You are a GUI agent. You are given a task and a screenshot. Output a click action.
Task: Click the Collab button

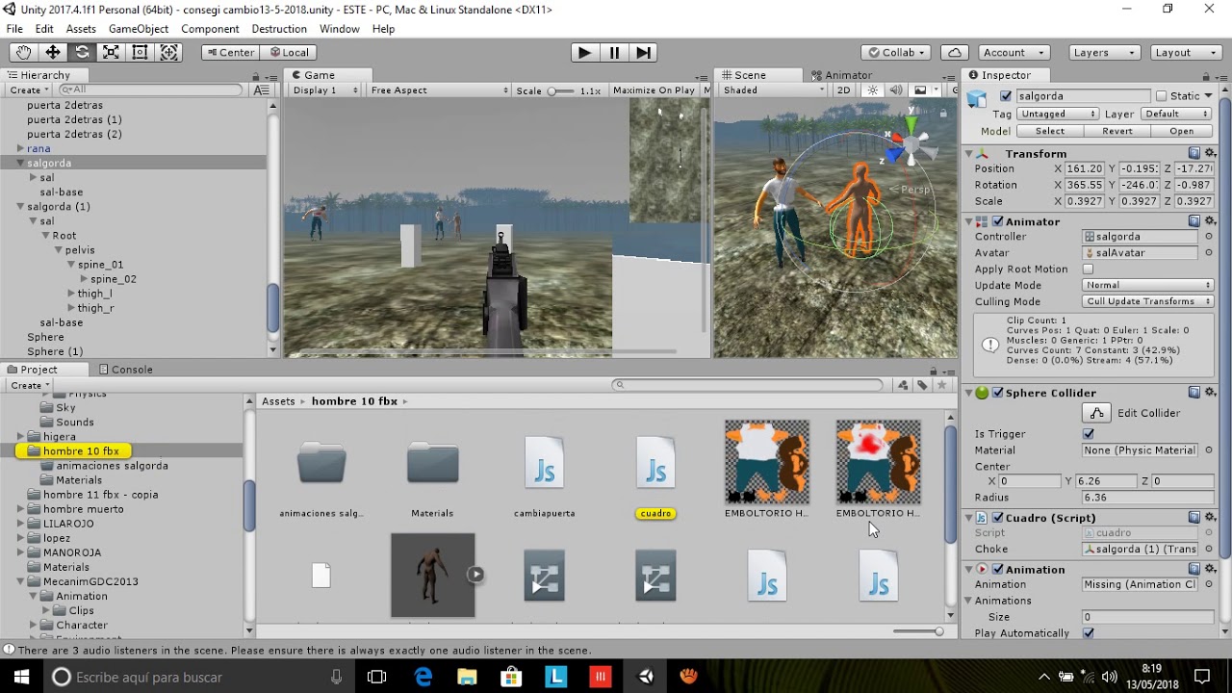(x=895, y=53)
